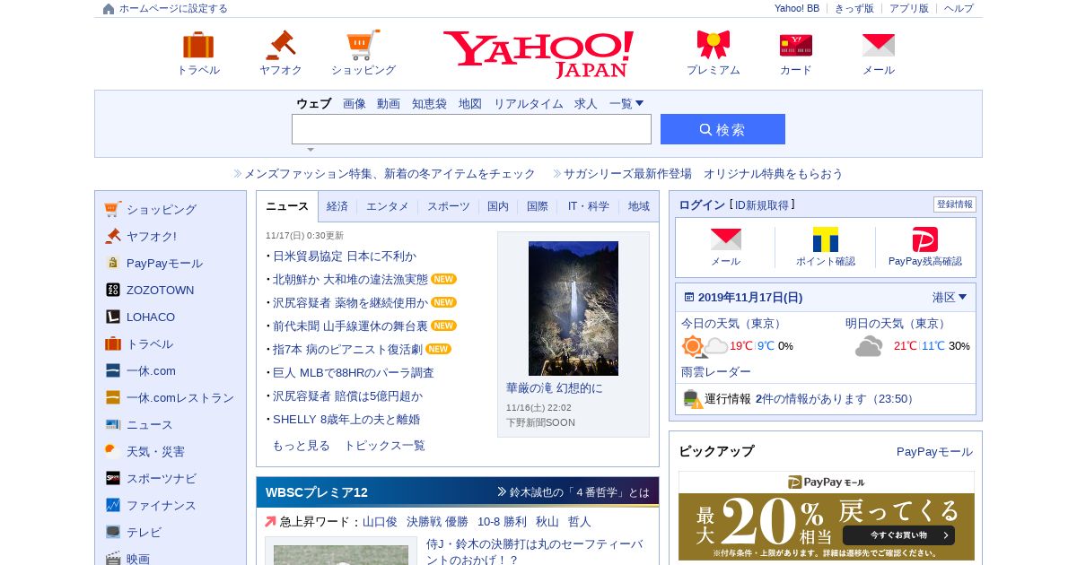Switch to the エンタメ news tab
The width and height of the screenshot is (1077, 565).
[388, 206]
